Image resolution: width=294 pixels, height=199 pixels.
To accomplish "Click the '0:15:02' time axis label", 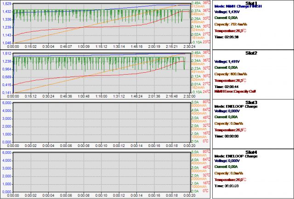I will pyautogui.click(x=31, y=47).
